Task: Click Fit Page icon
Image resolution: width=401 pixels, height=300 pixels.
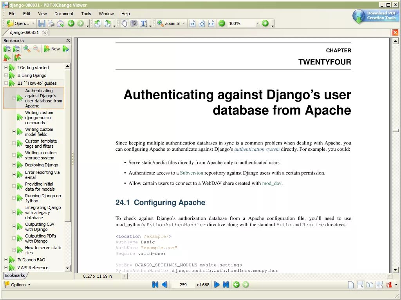Action: [x=202, y=23]
